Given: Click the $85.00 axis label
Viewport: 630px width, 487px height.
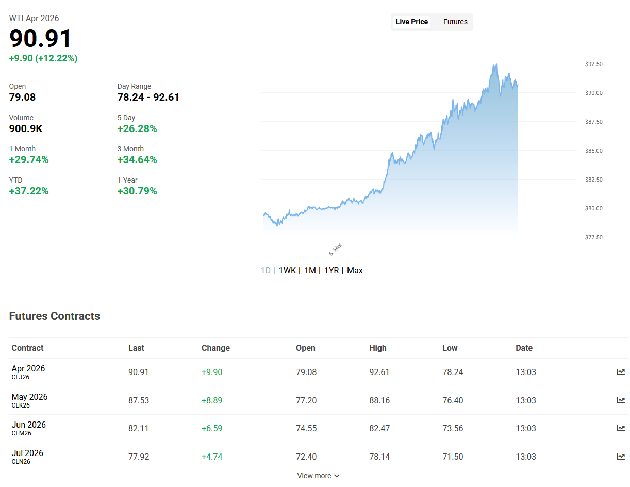Looking at the screenshot, I should tap(594, 151).
